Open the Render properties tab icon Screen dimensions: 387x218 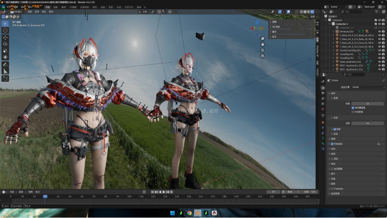click(x=323, y=88)
